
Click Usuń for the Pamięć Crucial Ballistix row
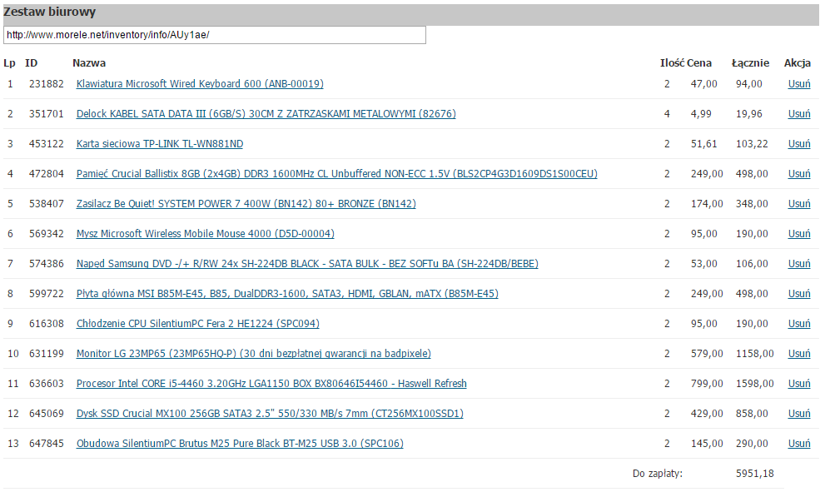(x=798, y=173)
